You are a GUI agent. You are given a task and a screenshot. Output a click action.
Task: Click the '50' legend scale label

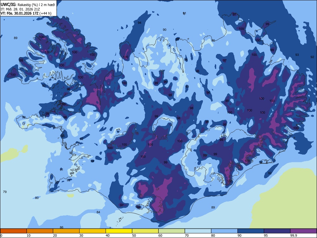[x=134, y=235]
